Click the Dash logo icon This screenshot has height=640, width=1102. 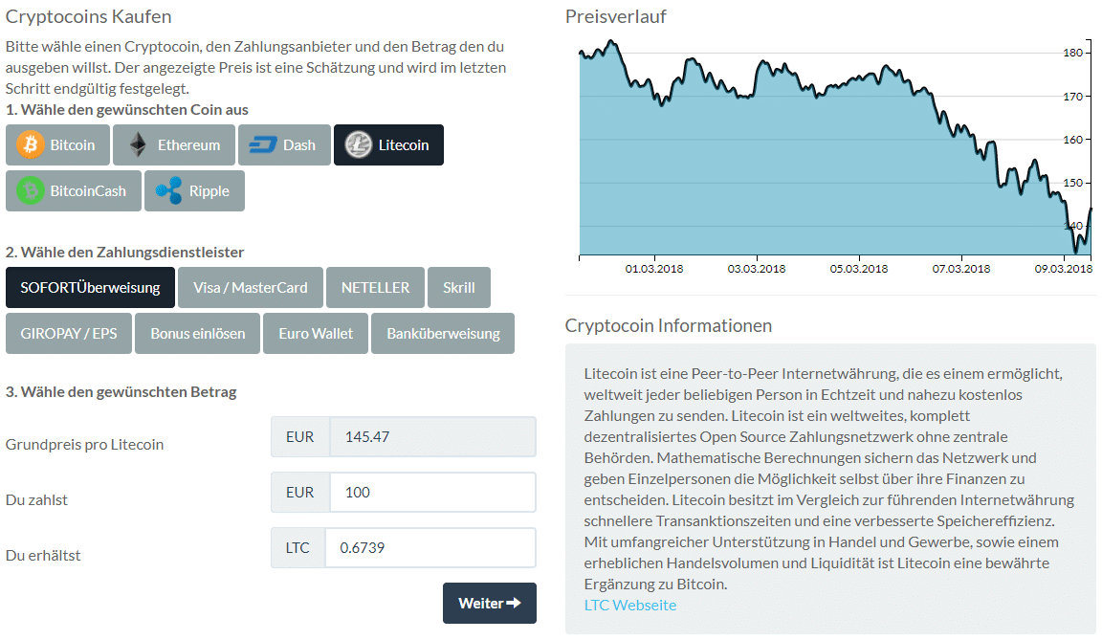tap(263, 145)
